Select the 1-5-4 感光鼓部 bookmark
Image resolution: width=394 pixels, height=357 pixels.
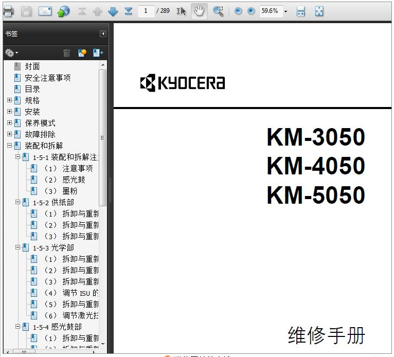[57, 327]
